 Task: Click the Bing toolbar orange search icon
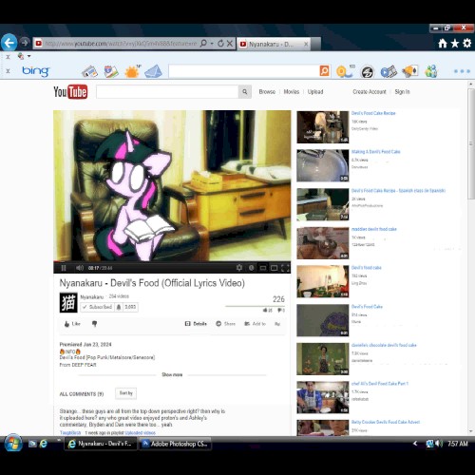(x=324, y=71)
